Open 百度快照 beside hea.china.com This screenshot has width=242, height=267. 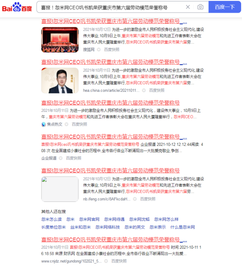pos(157,90)
